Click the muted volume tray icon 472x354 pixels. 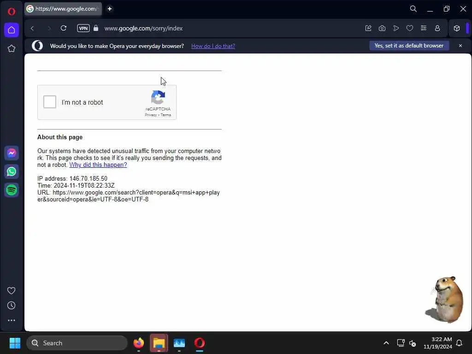[413, 343]
